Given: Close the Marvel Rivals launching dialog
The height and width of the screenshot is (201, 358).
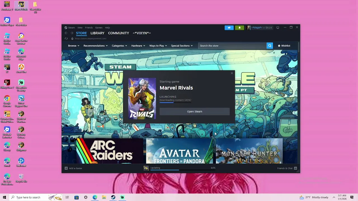Looking at the screenshot, I should tap(232, 73).
